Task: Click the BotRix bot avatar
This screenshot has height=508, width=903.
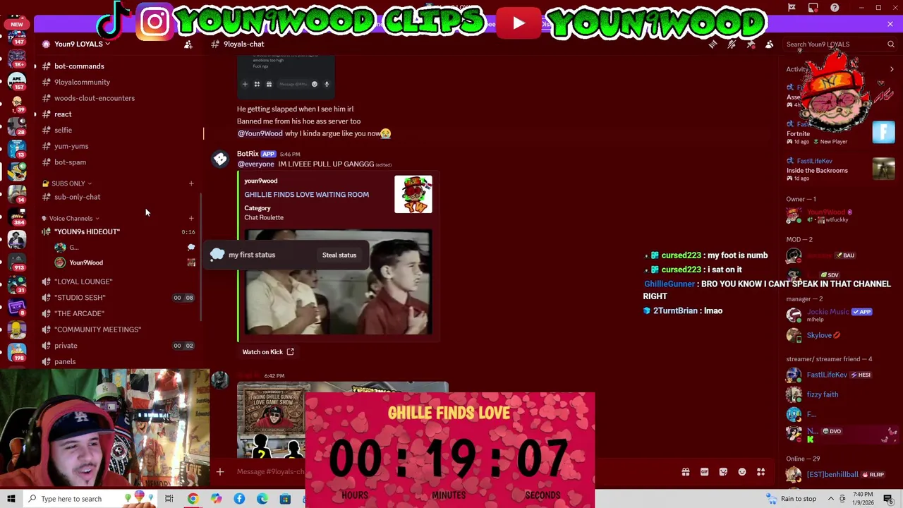Action: click(221, 160)
